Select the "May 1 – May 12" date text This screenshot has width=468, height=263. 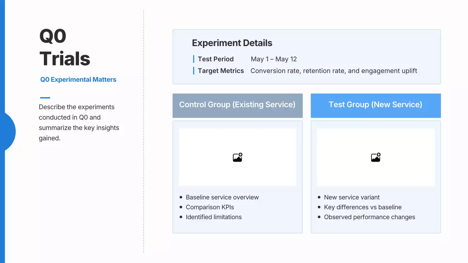[274, 59]
